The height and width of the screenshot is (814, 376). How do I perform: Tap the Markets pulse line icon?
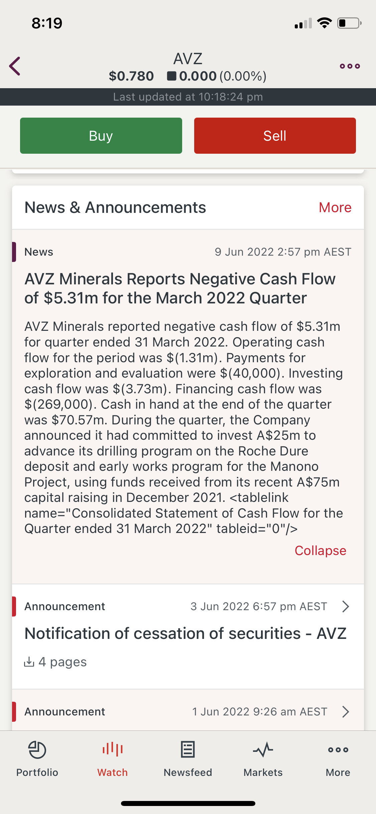click(x=263, y=750)
